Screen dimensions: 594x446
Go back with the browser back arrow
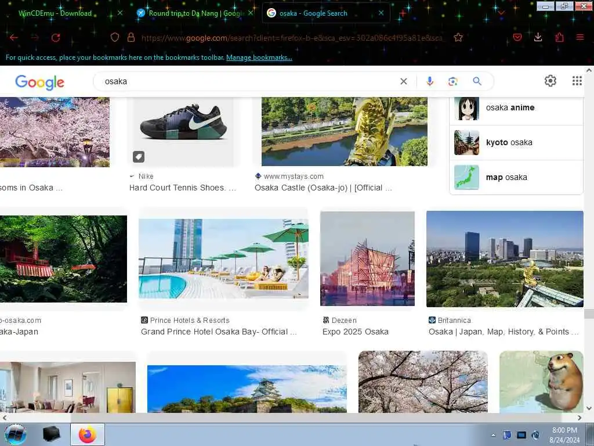pyautogui.click(x=14, y=37)
